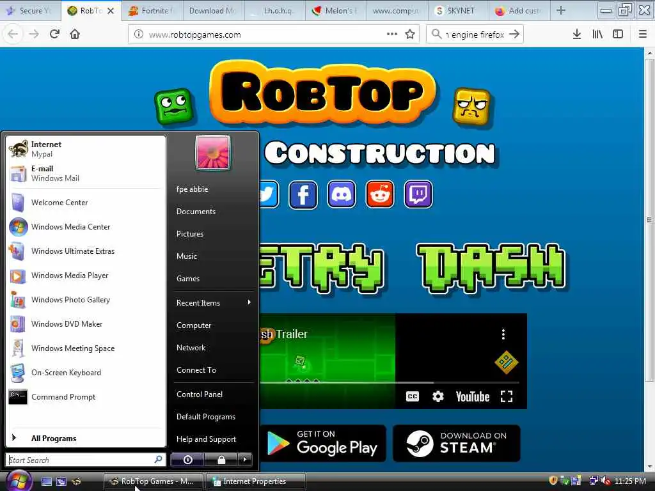Click the Start Search input box

(x=86, y=460)
